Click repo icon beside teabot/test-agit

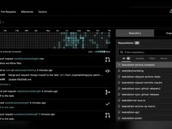click(119, 112)
